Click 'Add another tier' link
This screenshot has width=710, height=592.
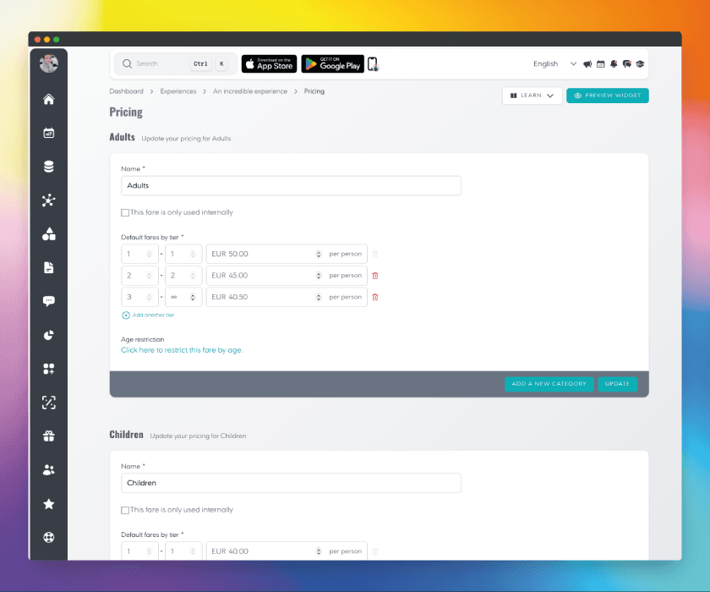(148, 315)
